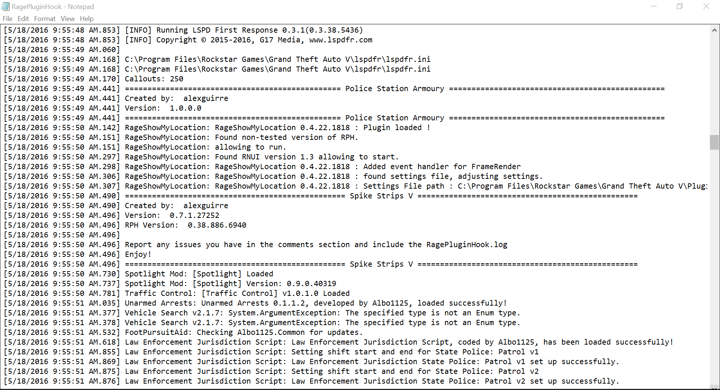Click the vertical scrollbar up arrow
Screen dimensions: 720x390
pos(714,30)
